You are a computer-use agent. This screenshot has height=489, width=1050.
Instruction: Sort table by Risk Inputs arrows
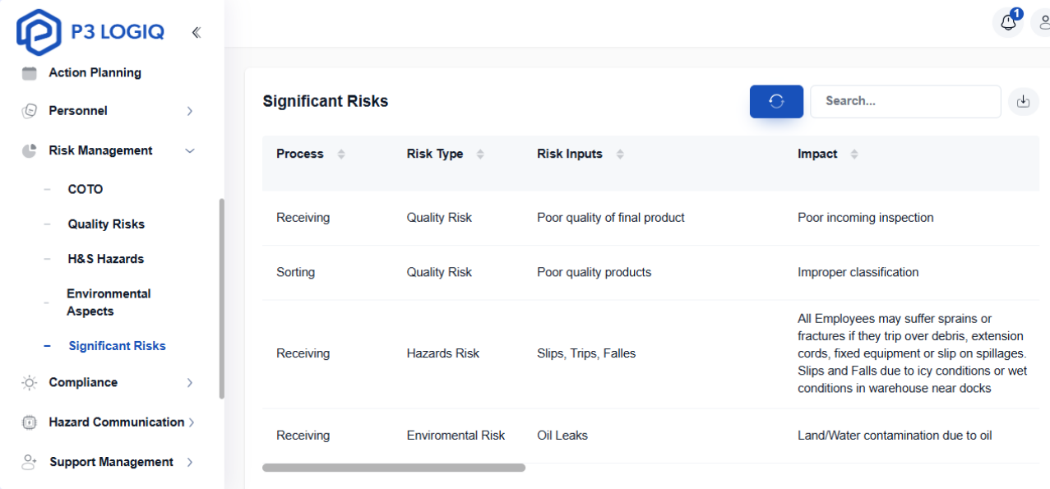pos(620,154)
